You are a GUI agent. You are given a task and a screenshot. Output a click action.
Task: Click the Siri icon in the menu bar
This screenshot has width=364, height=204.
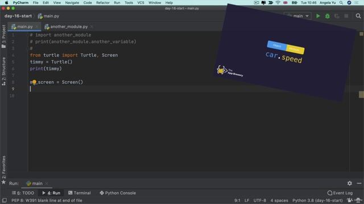[x=349, y=3]
